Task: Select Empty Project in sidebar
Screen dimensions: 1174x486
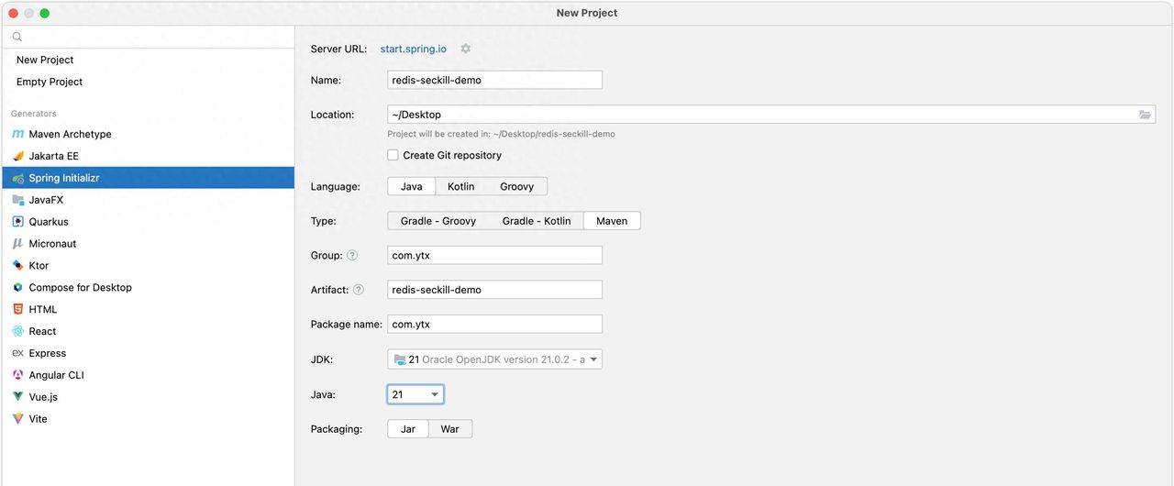Action: click(x=50, y=82)
